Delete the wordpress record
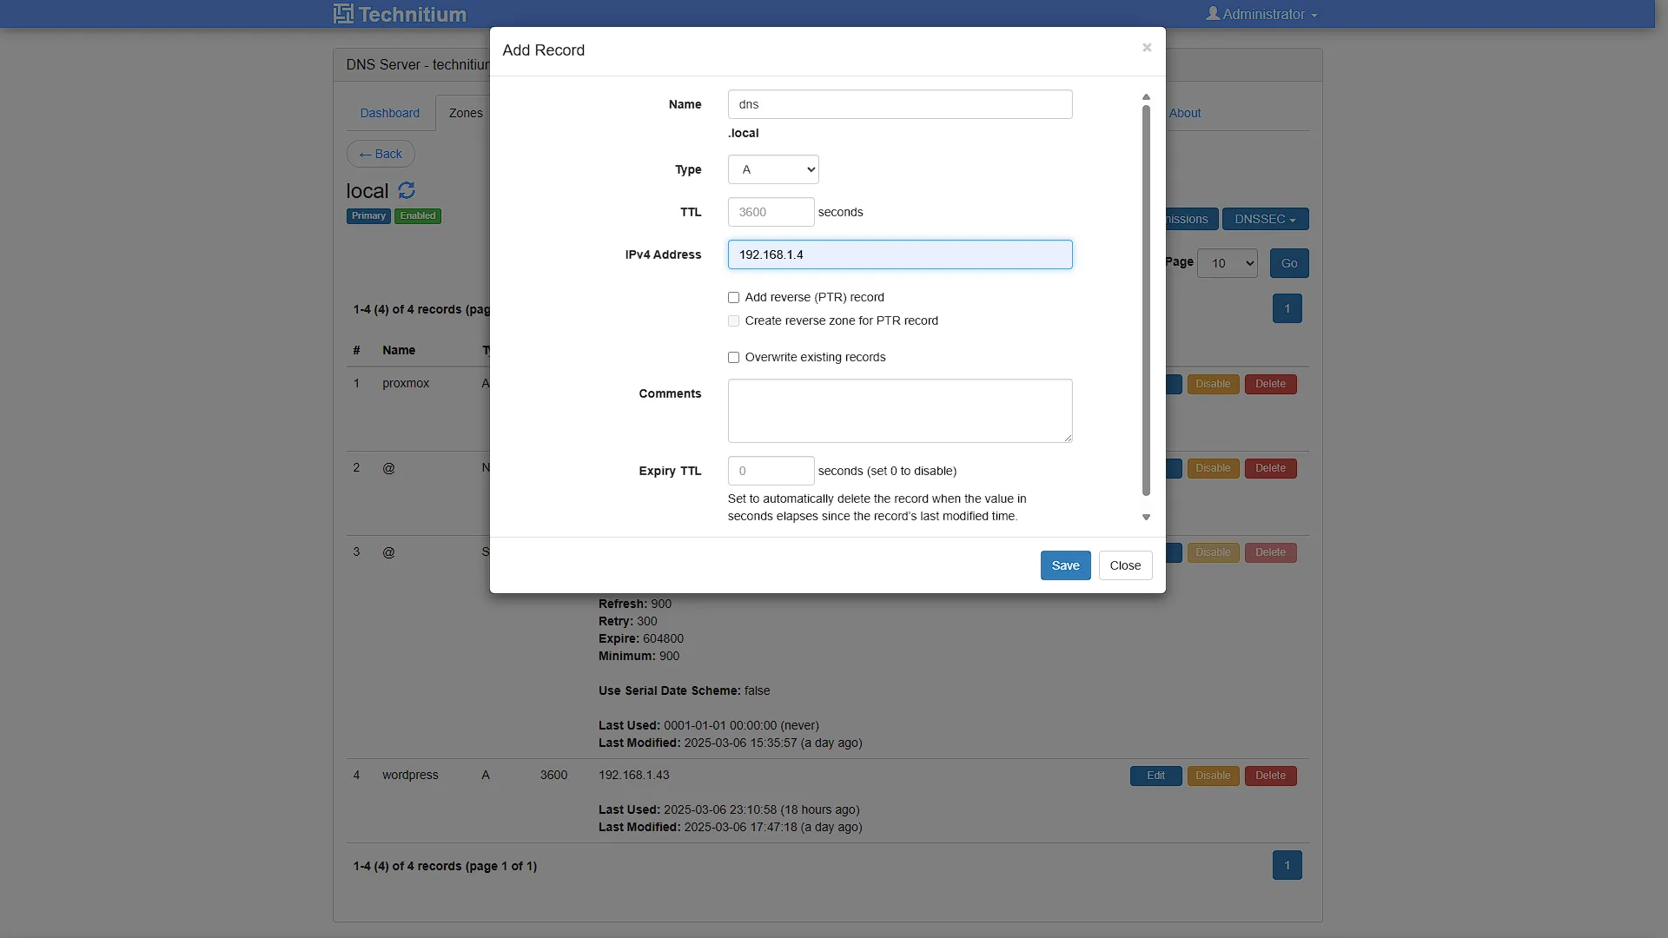The image size is (1668, 938). (1270, 776)
